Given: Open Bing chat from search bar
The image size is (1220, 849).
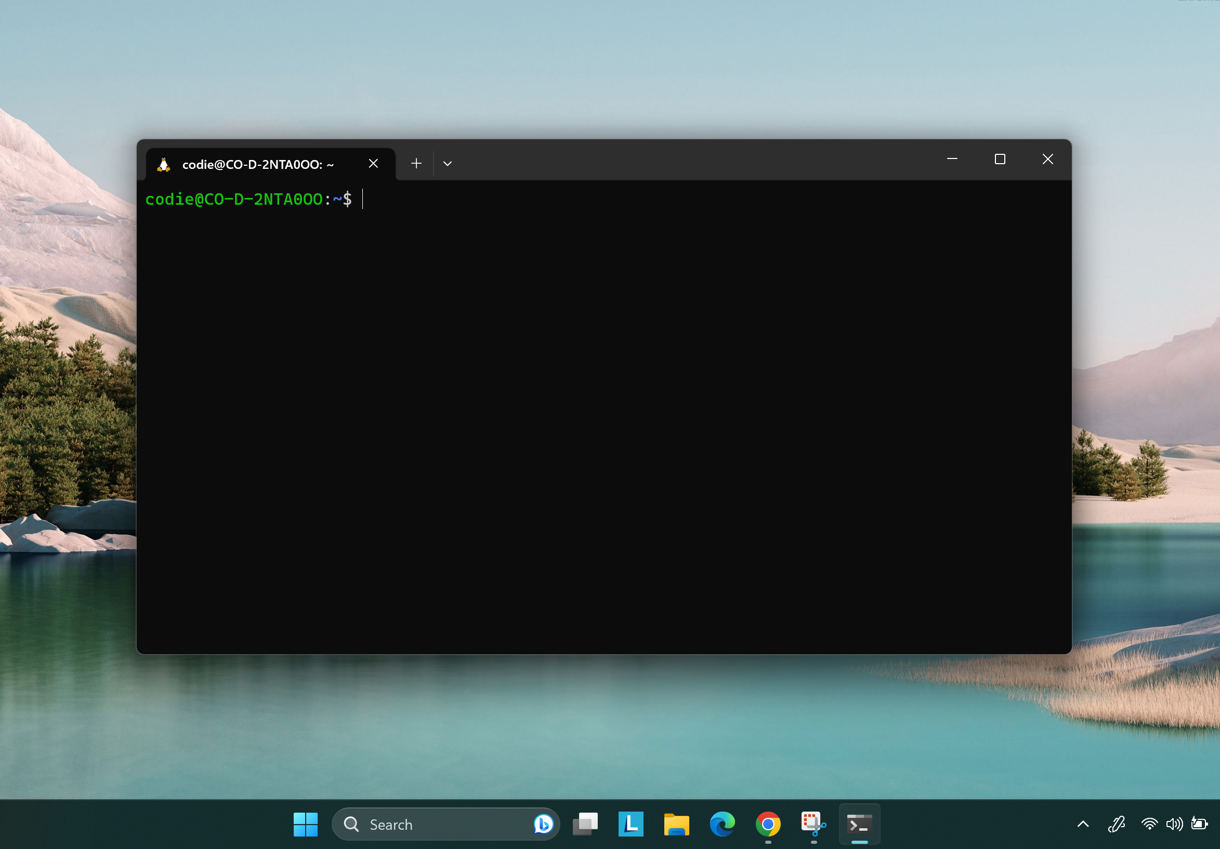Looking at the screenshot, I should pyautogui.click(x=543, y=824).
